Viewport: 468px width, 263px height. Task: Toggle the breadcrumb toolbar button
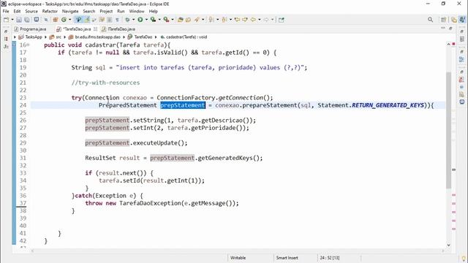pos(78,20)
